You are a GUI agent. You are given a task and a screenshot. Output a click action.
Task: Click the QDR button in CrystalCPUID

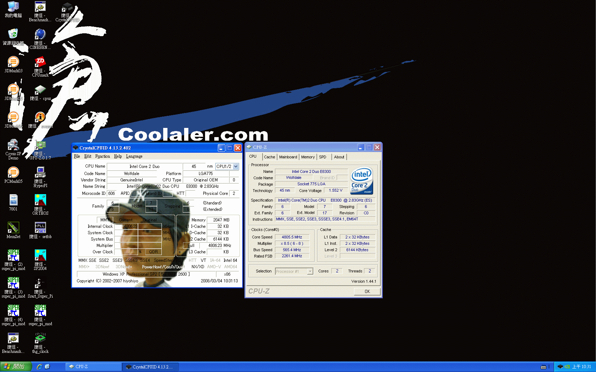153,252
